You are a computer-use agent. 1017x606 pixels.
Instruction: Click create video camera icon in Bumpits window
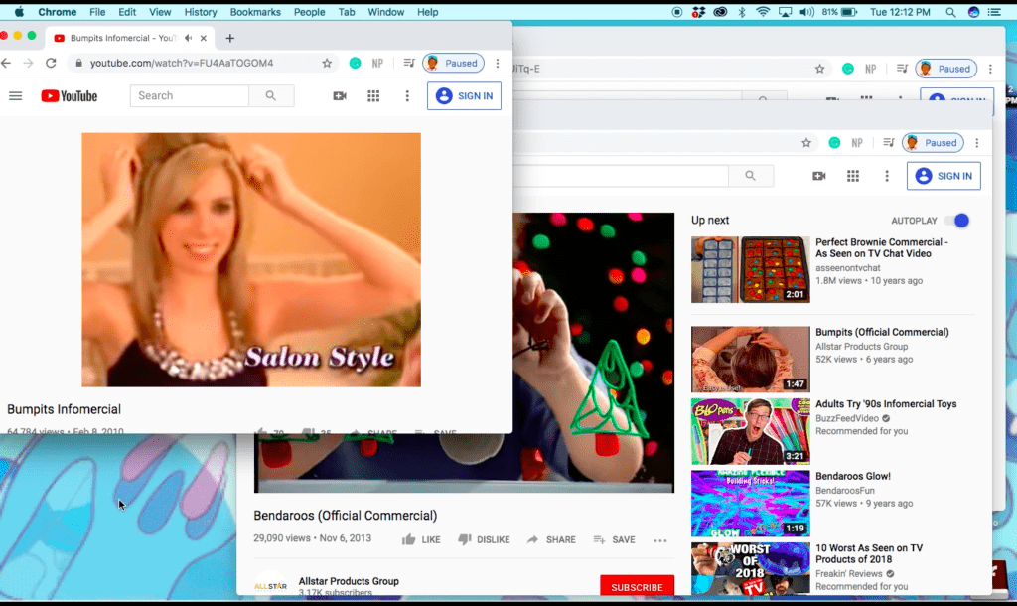tap(340, 96)
